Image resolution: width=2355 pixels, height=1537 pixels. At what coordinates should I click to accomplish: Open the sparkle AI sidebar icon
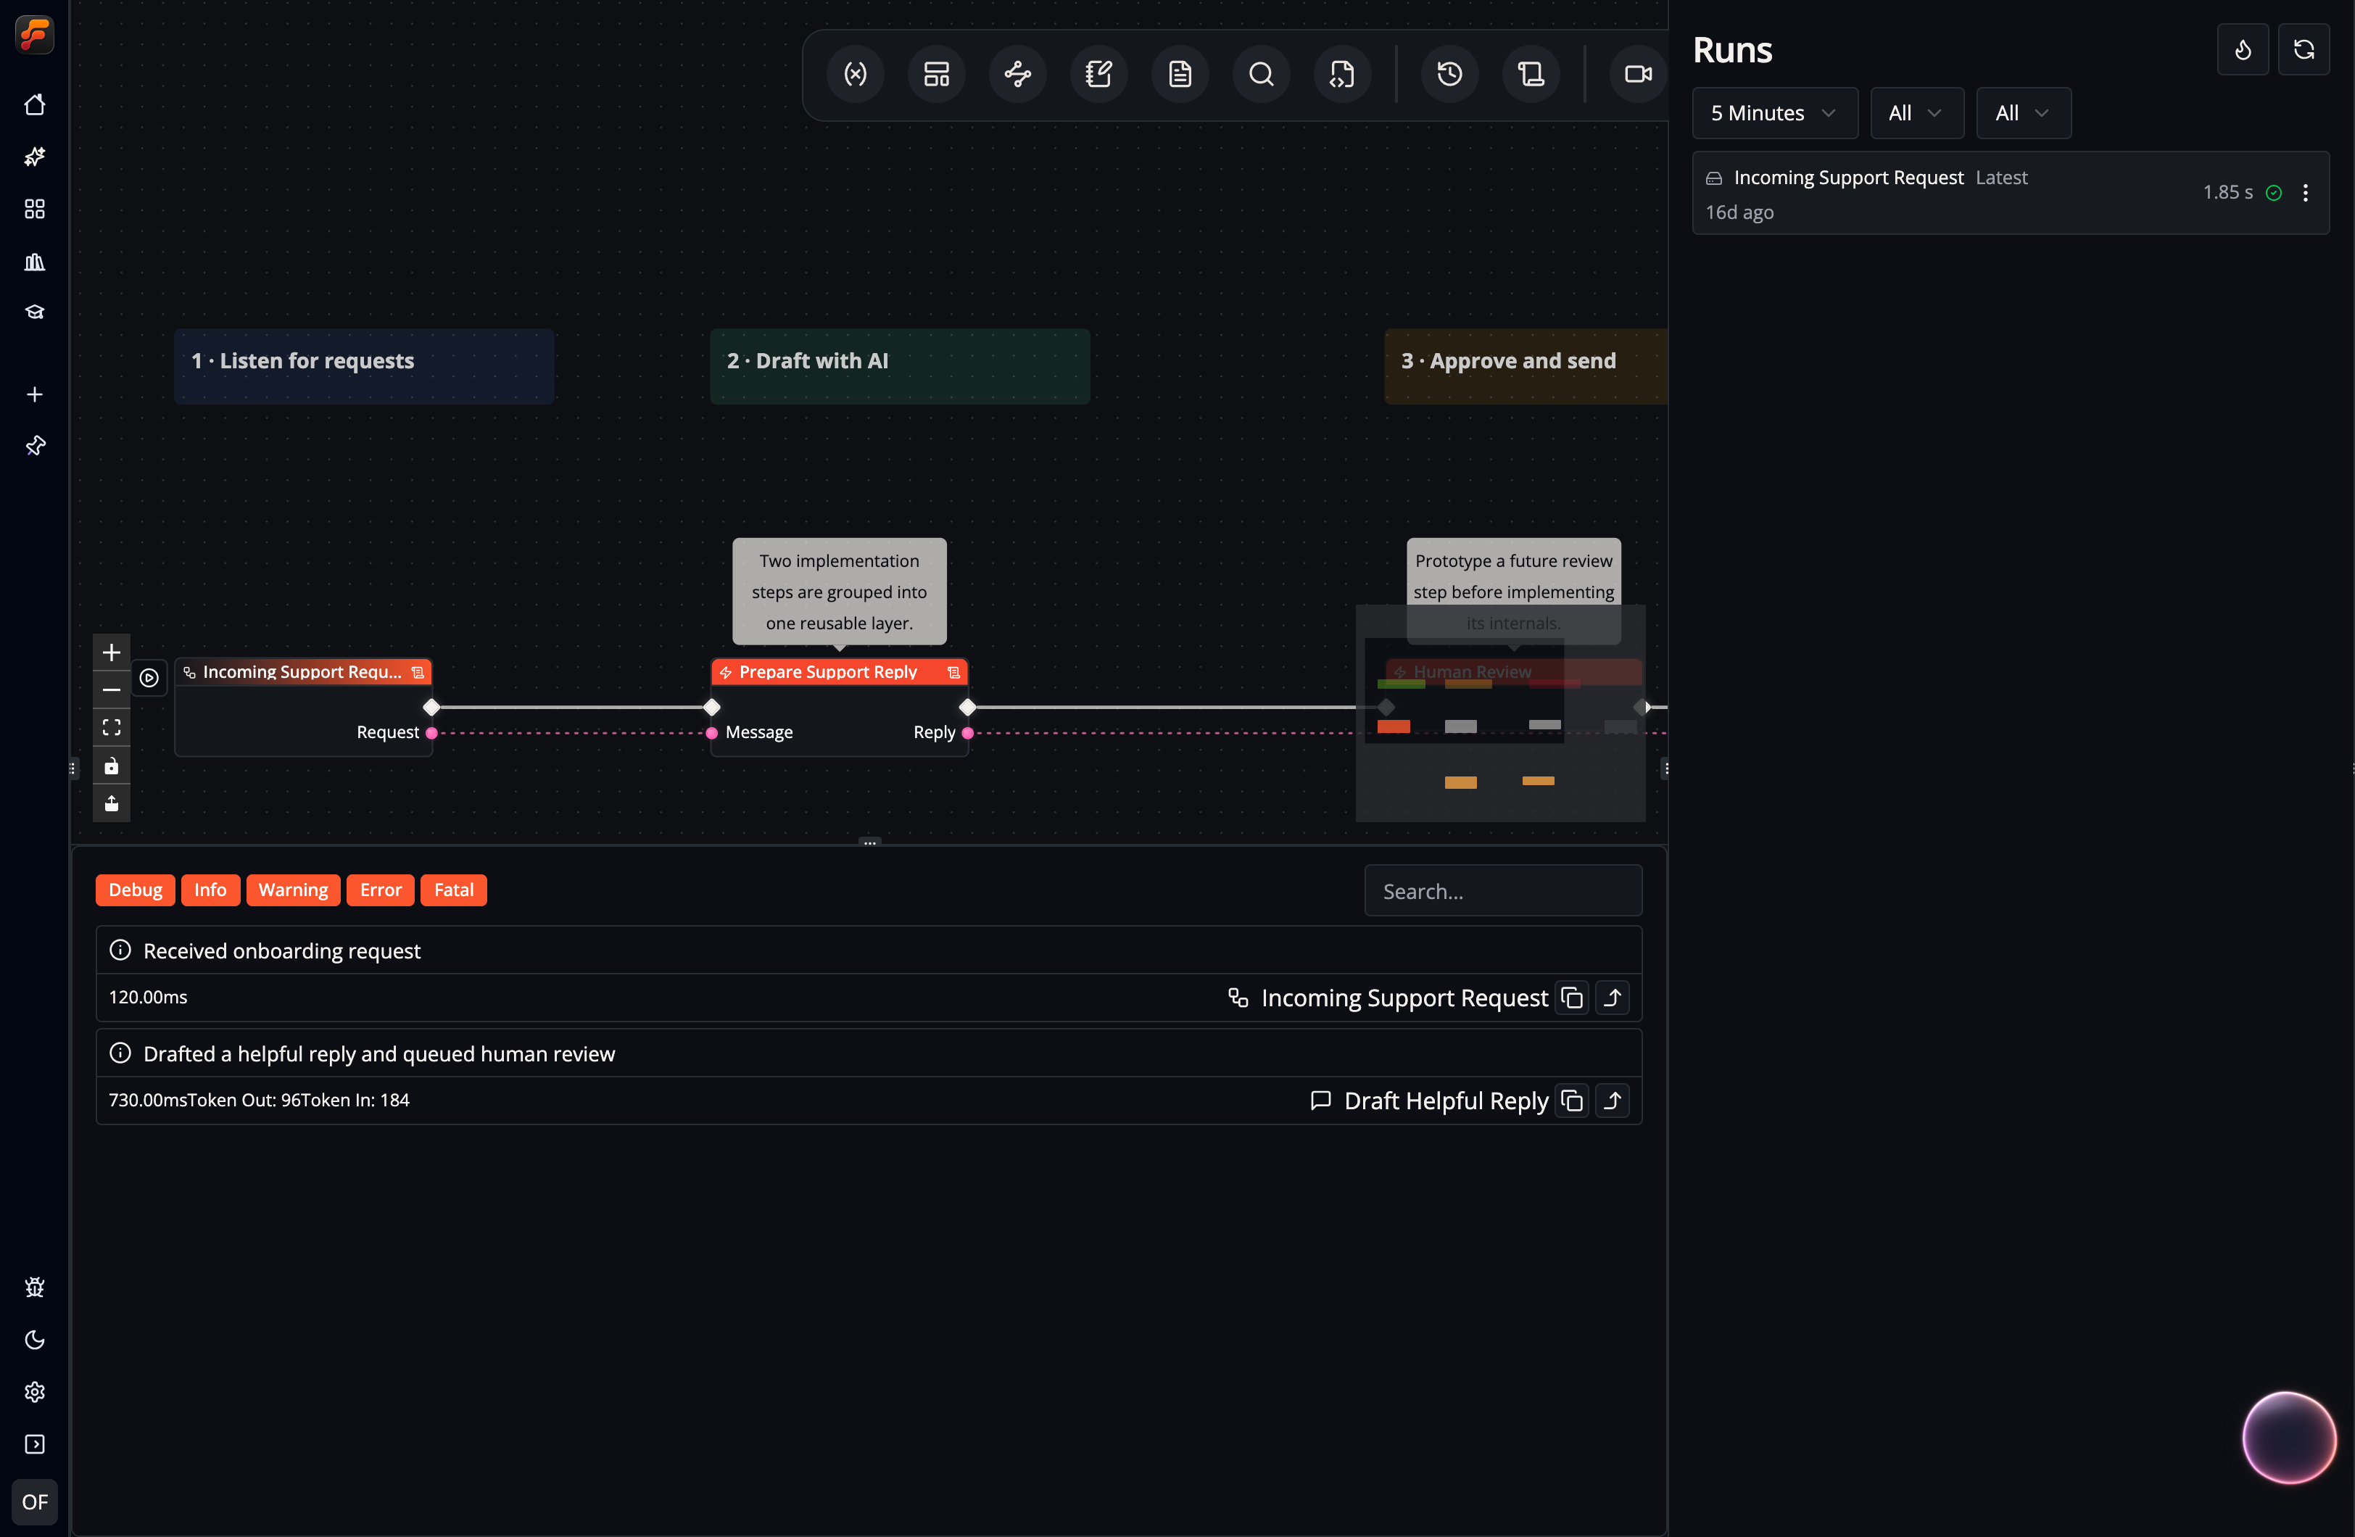pyautogui.click(x=35, y=157)
